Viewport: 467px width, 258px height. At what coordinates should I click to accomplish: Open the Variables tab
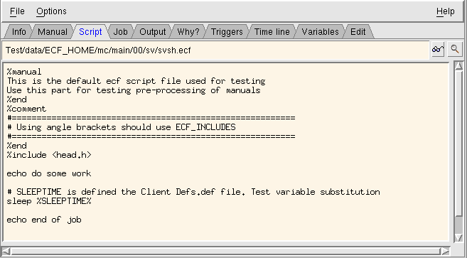point(320,31)
